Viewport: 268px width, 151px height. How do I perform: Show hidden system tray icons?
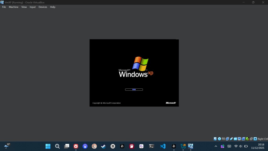click(216, 146)
